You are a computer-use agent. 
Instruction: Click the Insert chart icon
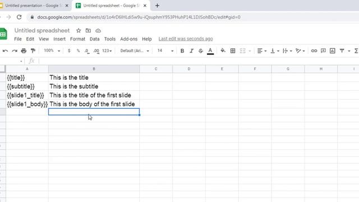(332, 51)
